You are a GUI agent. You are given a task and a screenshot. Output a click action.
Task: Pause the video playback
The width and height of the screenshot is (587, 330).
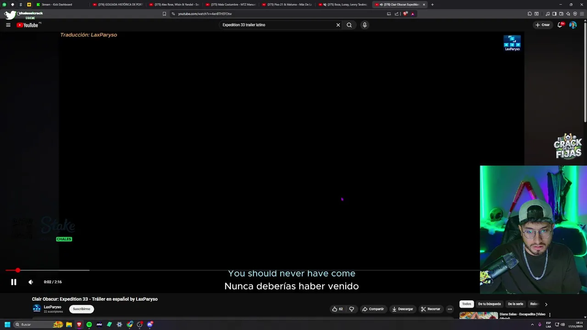[14, 282]
